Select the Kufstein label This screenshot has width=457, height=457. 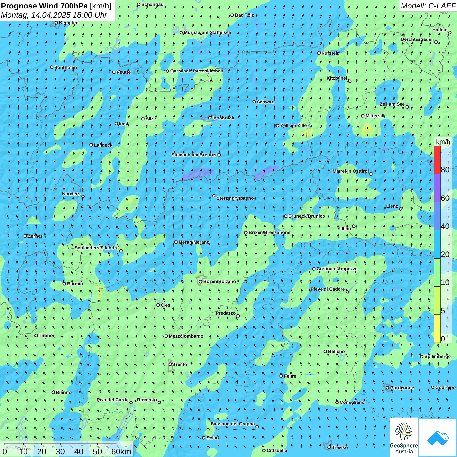click(331, 53)
